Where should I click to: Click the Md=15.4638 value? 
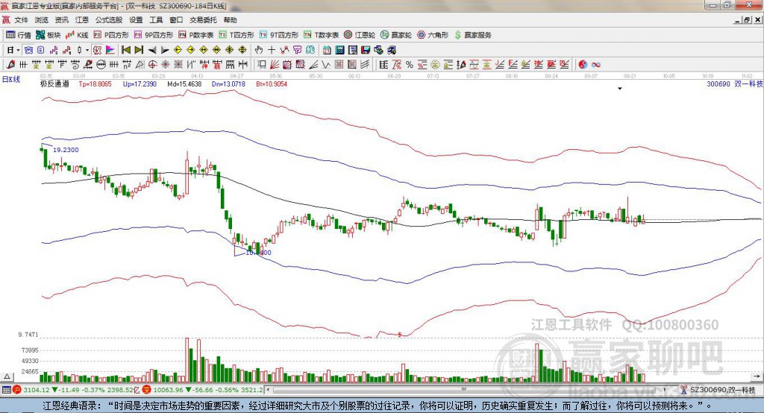[x=184, y=84]
